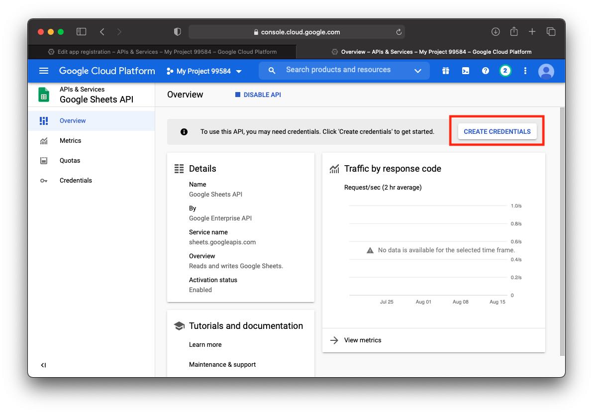Viewport: 593px width, 414px height.
Task: Click the Tutorials graduation cap icon
Action: [179, 326]
